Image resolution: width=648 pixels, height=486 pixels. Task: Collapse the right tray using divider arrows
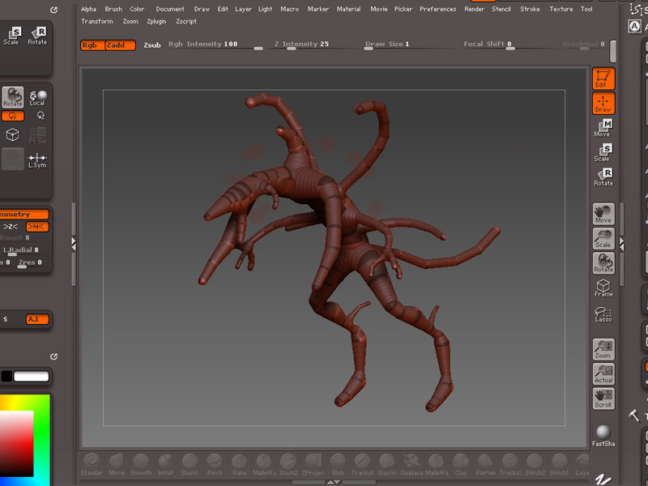coord(621,245)
